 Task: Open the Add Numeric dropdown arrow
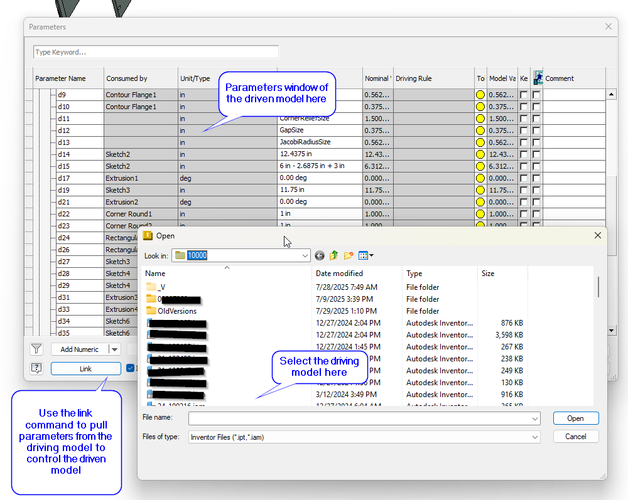(115, 349)
